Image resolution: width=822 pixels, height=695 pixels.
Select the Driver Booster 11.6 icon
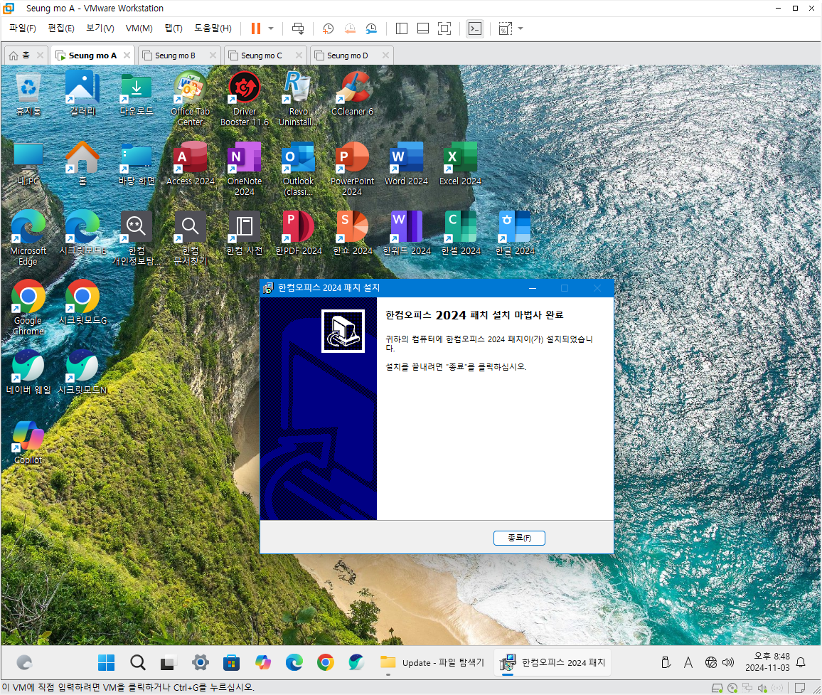tap(245, 100)
